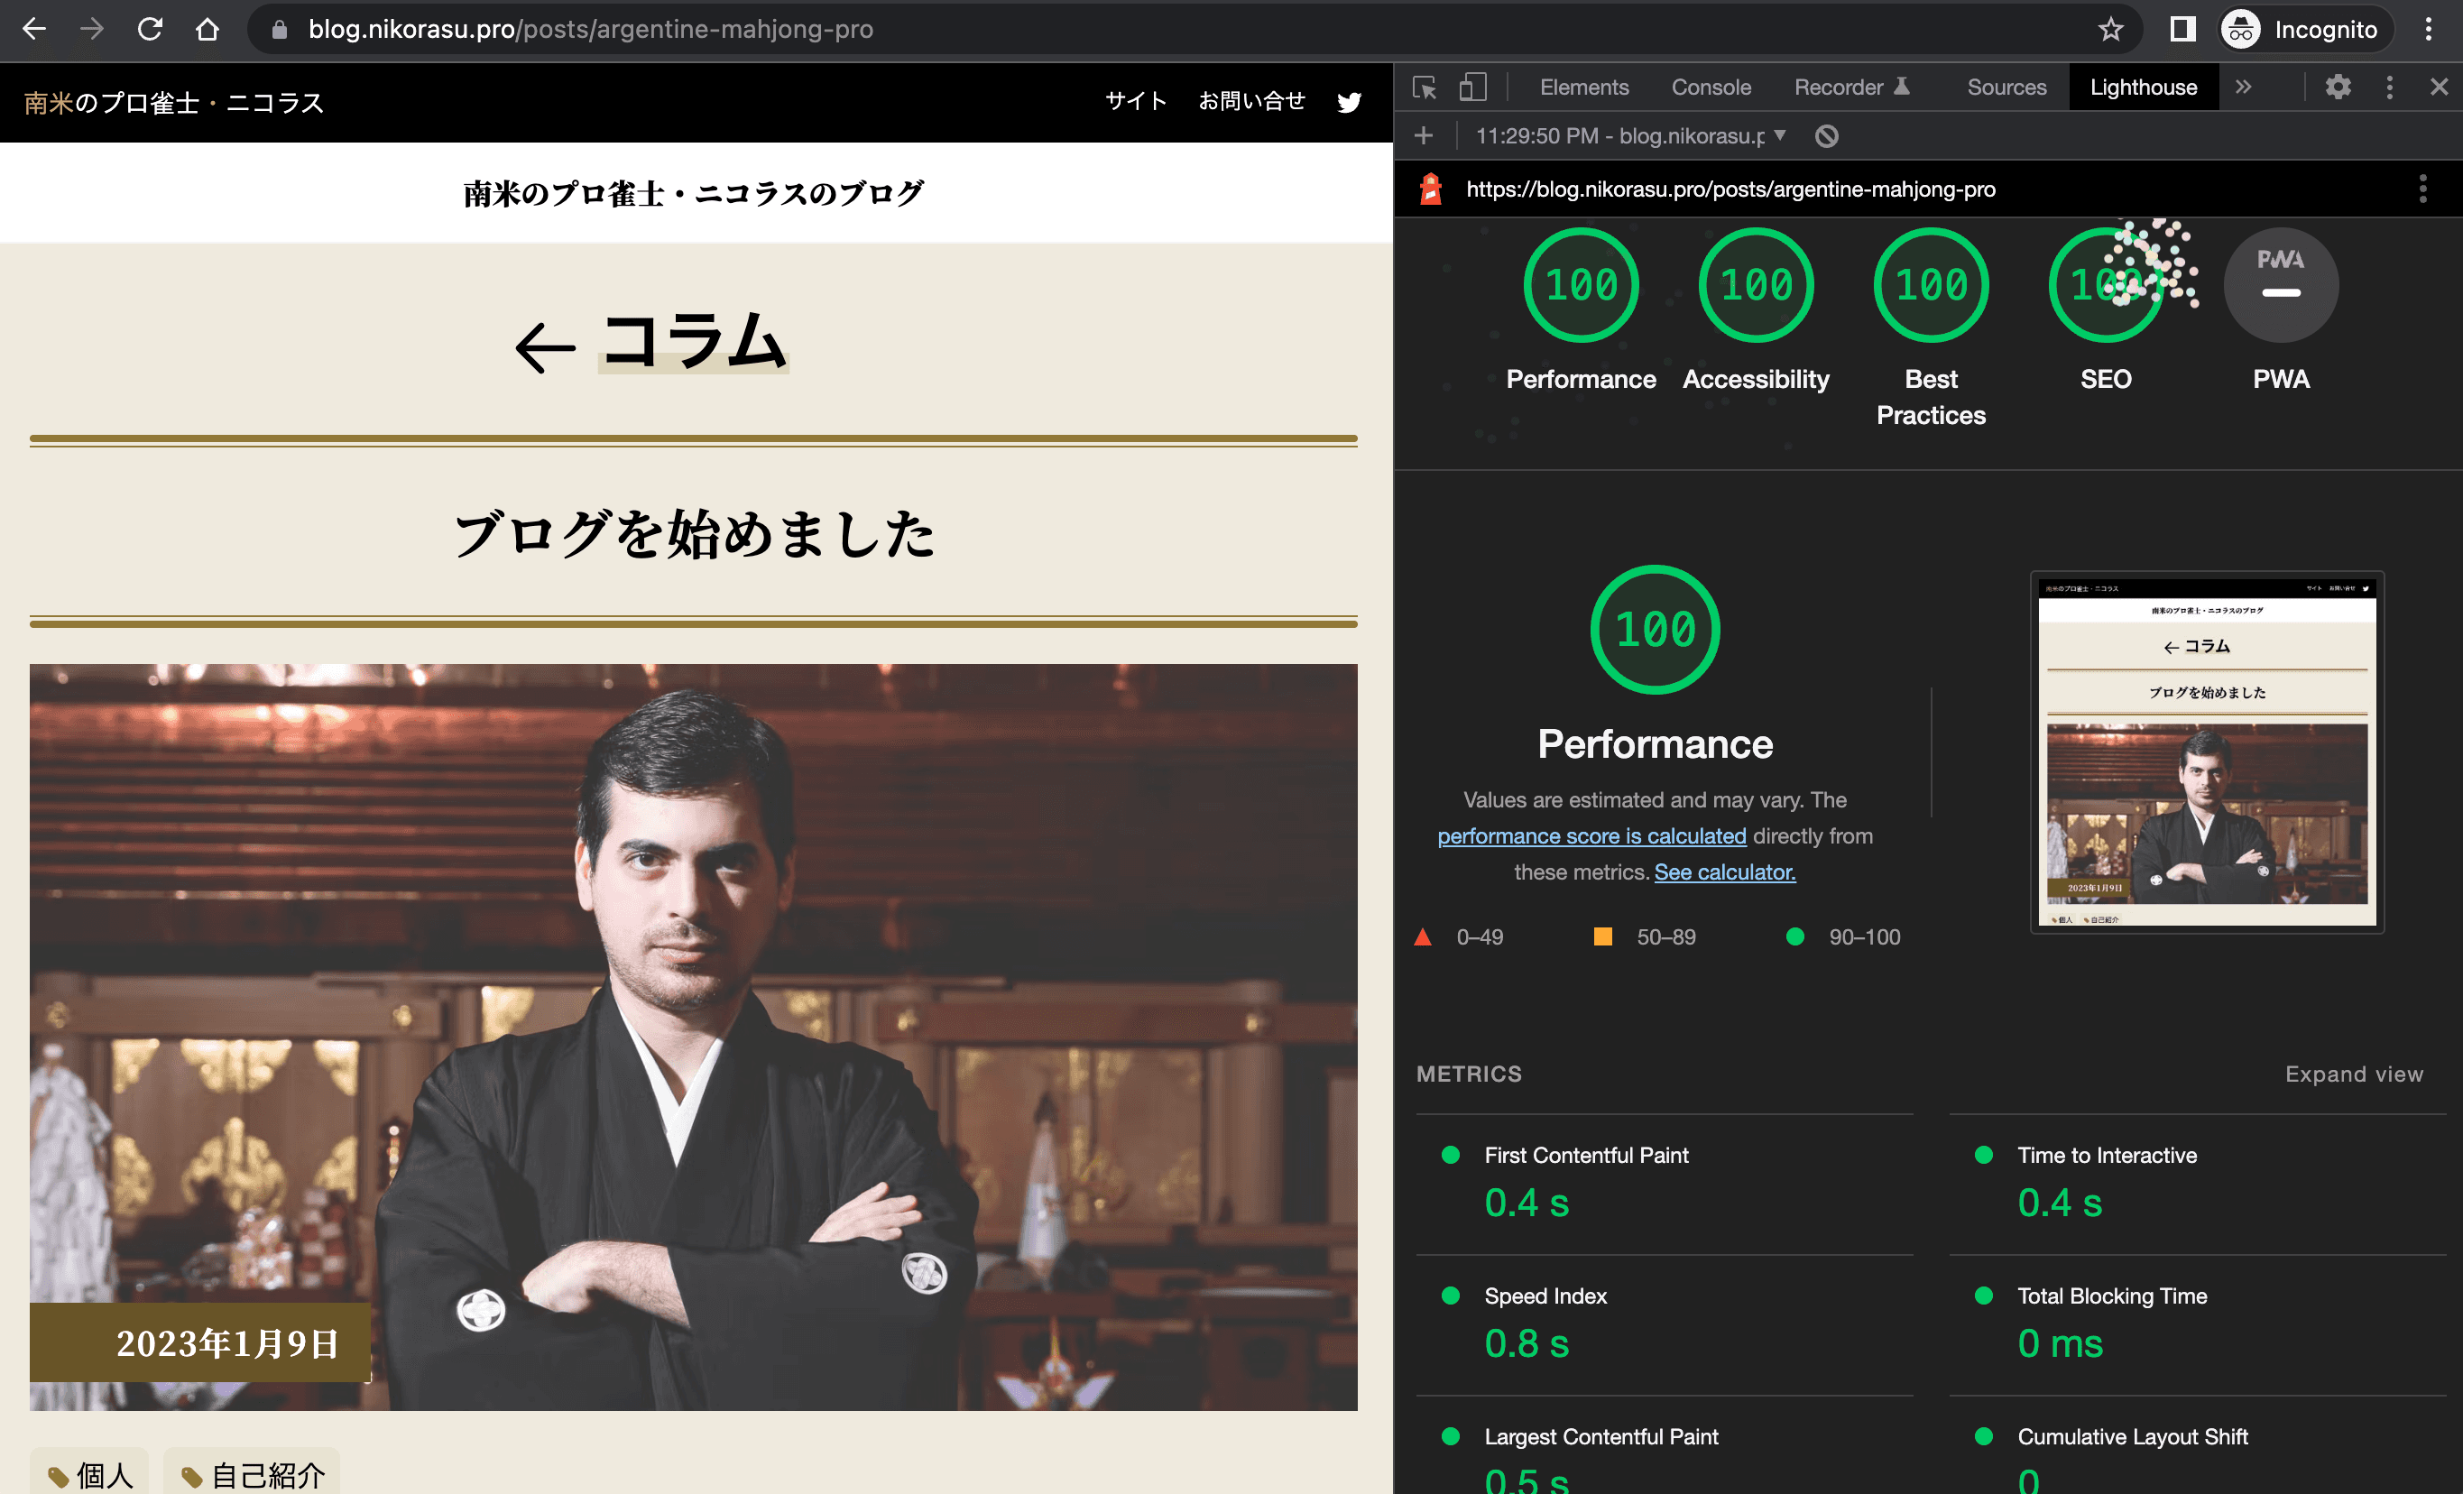Screen dimensions: 2463x1494
Task: Click the padlock icon in the address bar
Action: (279, 29)
